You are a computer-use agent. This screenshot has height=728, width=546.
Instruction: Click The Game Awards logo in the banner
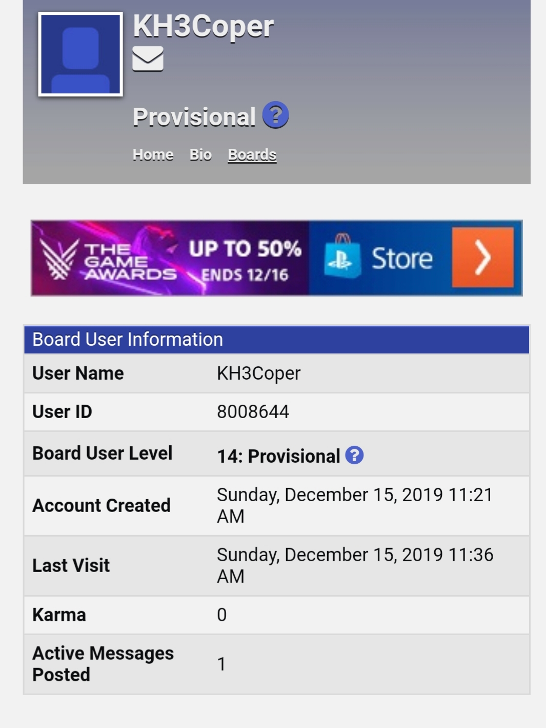[x=109, y=261]
